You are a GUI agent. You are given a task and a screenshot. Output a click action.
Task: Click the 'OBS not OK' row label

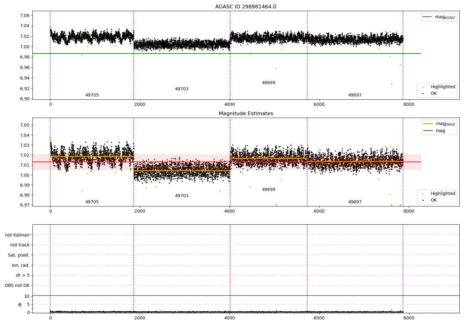17,286
